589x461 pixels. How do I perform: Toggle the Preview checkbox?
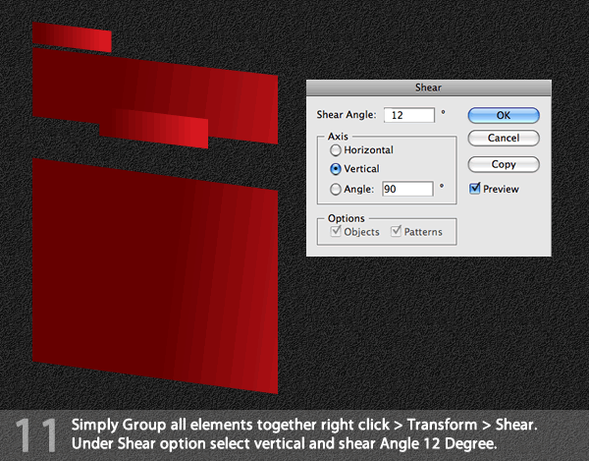(475, 188)
